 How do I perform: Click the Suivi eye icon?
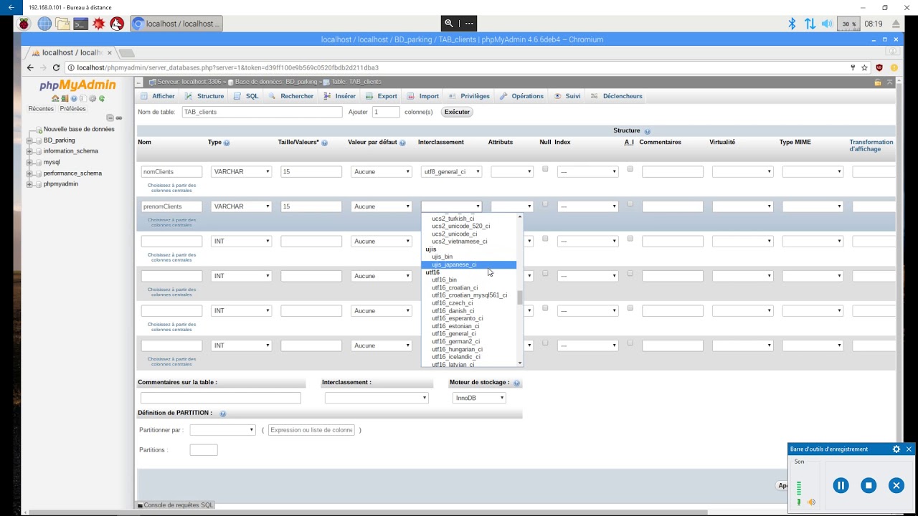558,96
